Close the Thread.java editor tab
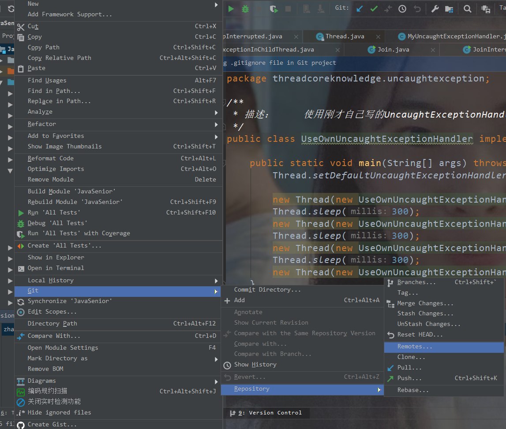 coord(378,37)
